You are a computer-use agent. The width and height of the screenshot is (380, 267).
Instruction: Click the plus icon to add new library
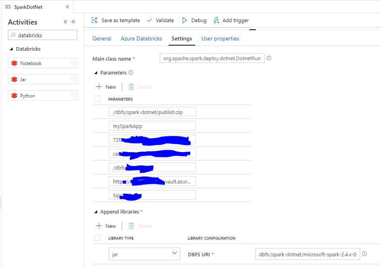pos(99,226)
